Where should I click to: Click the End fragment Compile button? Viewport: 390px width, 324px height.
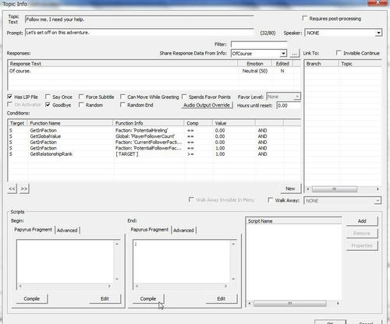coord(148,299)
